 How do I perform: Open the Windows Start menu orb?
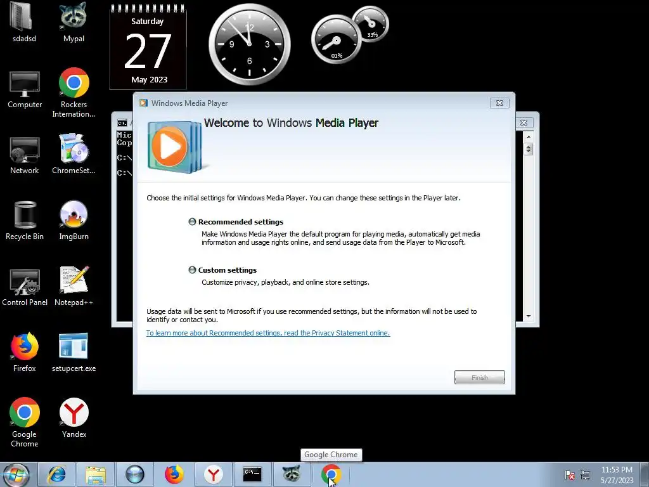pos(16,474)
